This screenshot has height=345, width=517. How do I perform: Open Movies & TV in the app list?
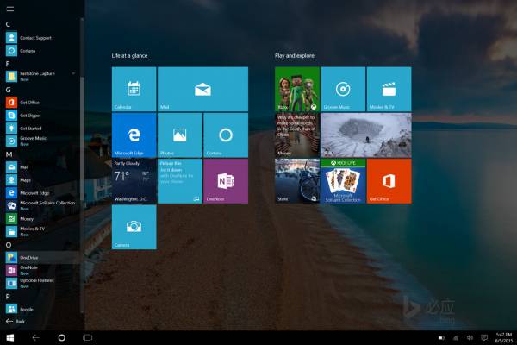(x=41, y=231)
